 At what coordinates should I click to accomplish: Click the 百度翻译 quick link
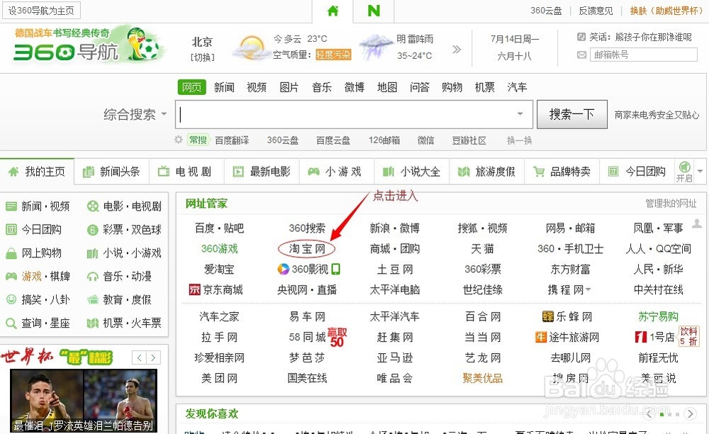(x=232, y=140)
